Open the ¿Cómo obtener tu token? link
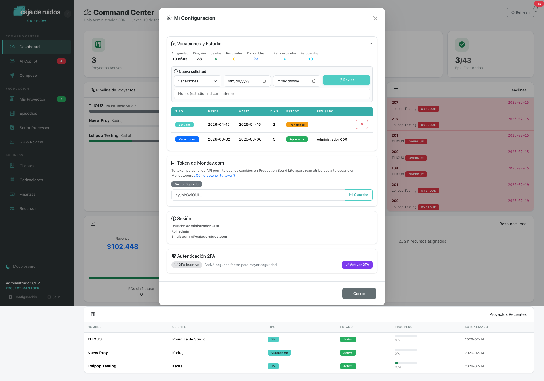Image resolution: width=544 pixels, height=381 pixels. tap(214, 176)
